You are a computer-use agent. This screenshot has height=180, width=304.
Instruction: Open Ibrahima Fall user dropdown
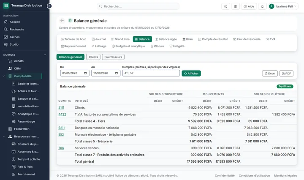coord(283,6)
